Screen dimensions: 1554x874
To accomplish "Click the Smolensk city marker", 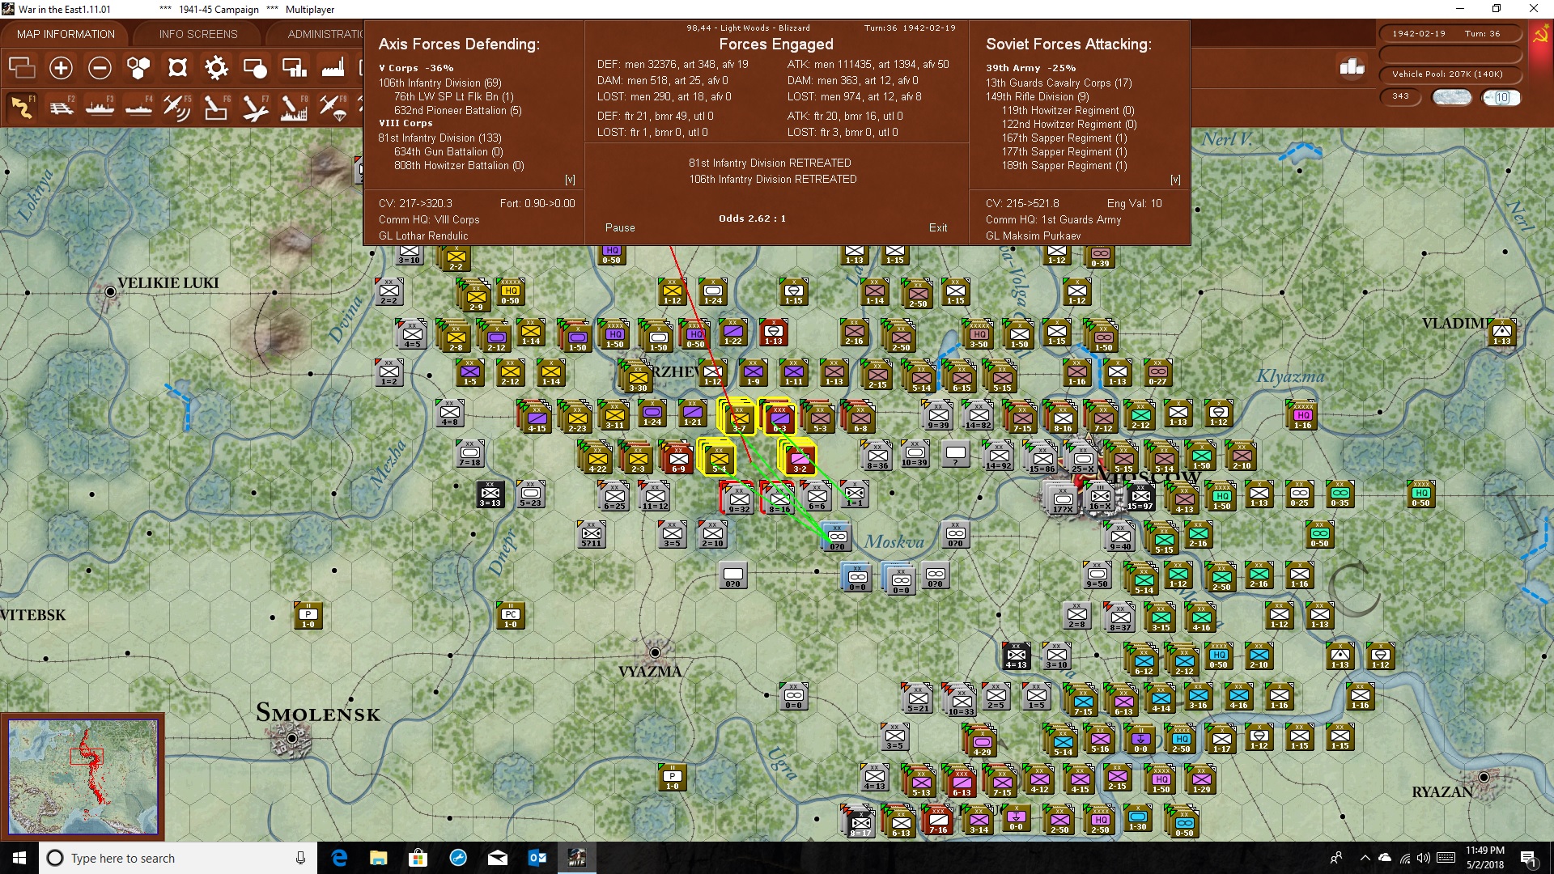I will coord(292,739).
